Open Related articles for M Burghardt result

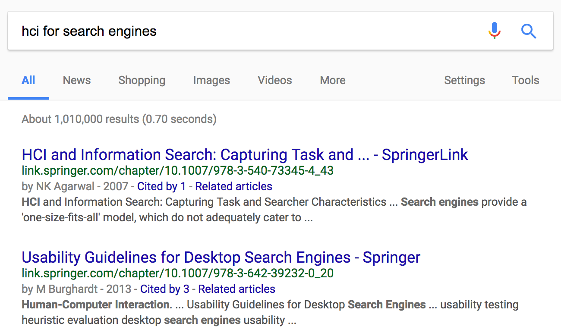236,289
